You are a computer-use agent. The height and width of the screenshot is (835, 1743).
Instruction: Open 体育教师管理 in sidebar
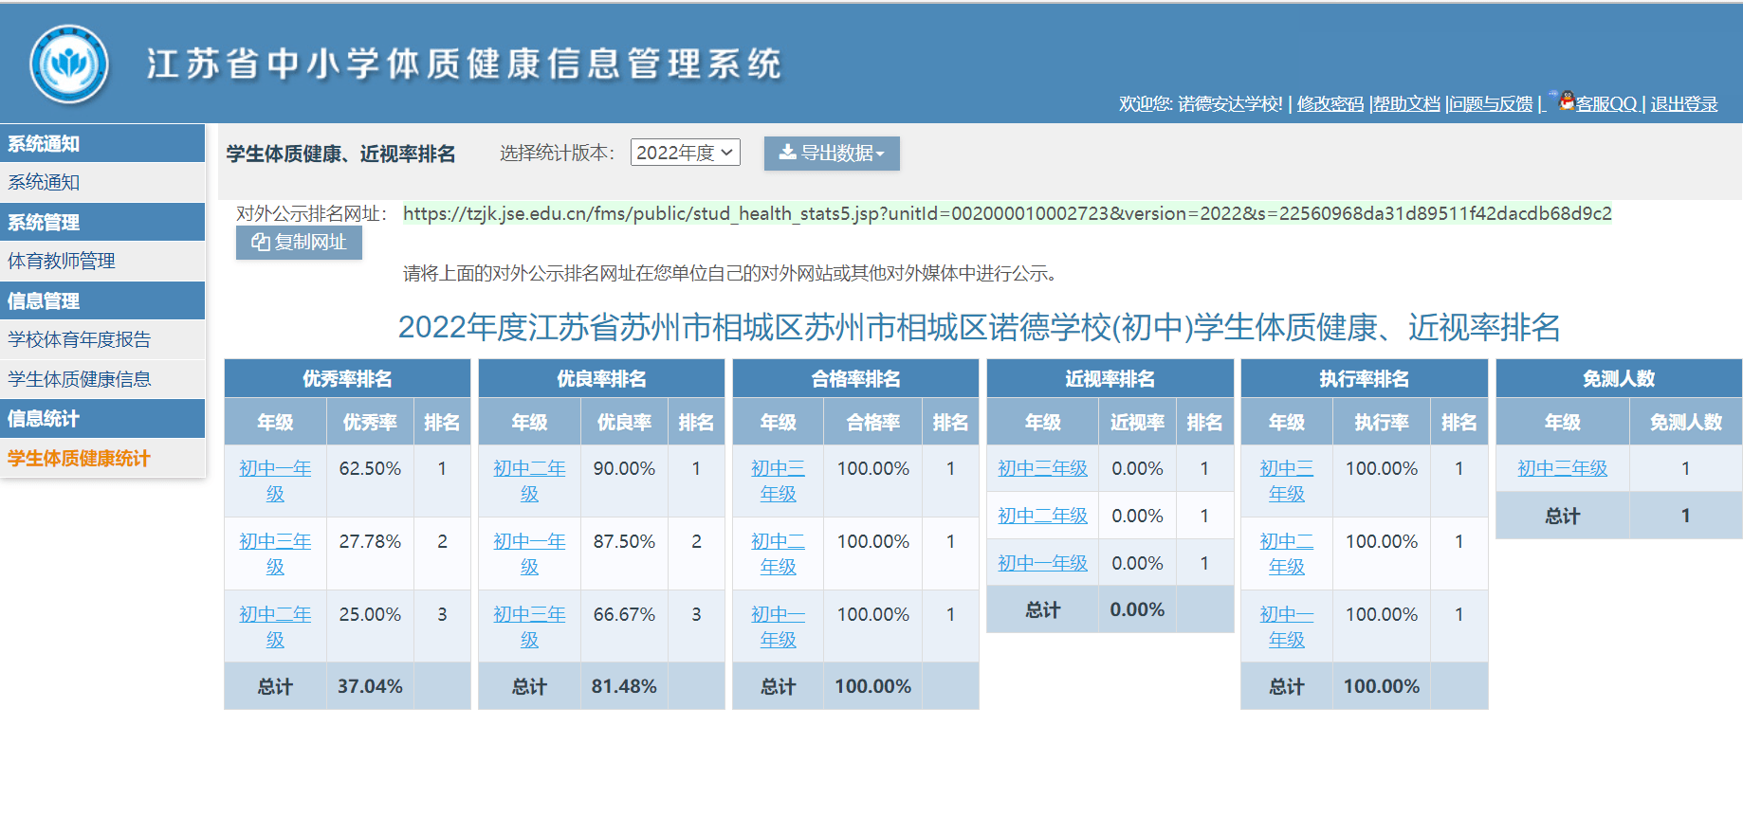click(102, 261)
